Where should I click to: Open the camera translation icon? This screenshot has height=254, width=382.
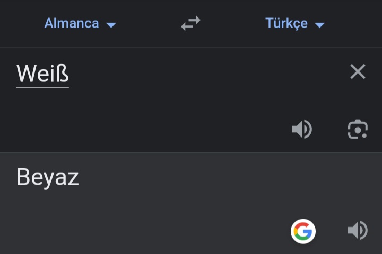pos(358,130)
